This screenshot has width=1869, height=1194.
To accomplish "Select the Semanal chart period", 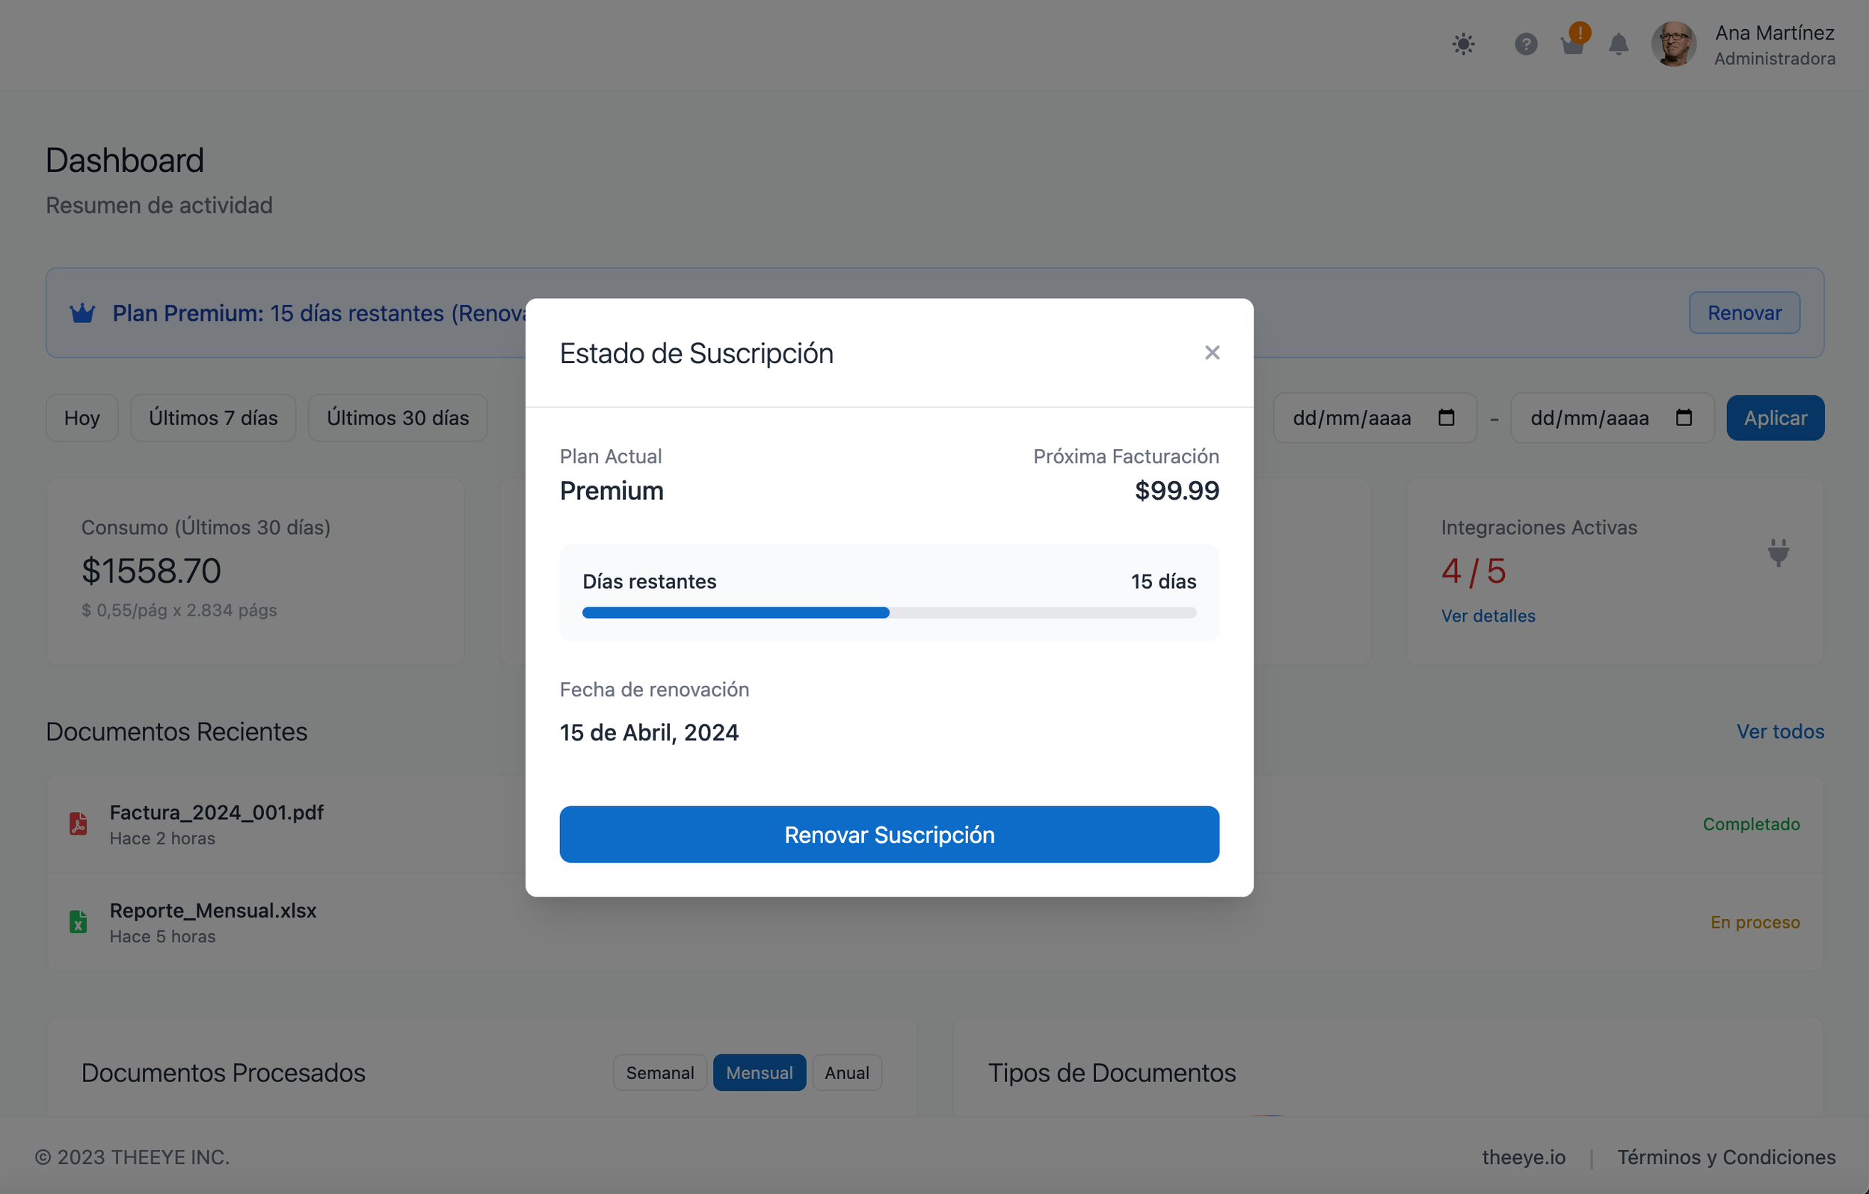I will point(659,1072).
